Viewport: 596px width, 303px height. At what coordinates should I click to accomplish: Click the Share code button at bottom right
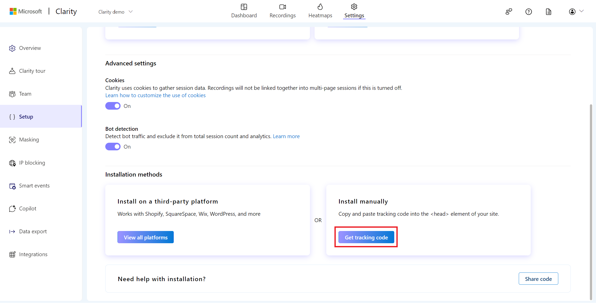(x=538, y=279)
